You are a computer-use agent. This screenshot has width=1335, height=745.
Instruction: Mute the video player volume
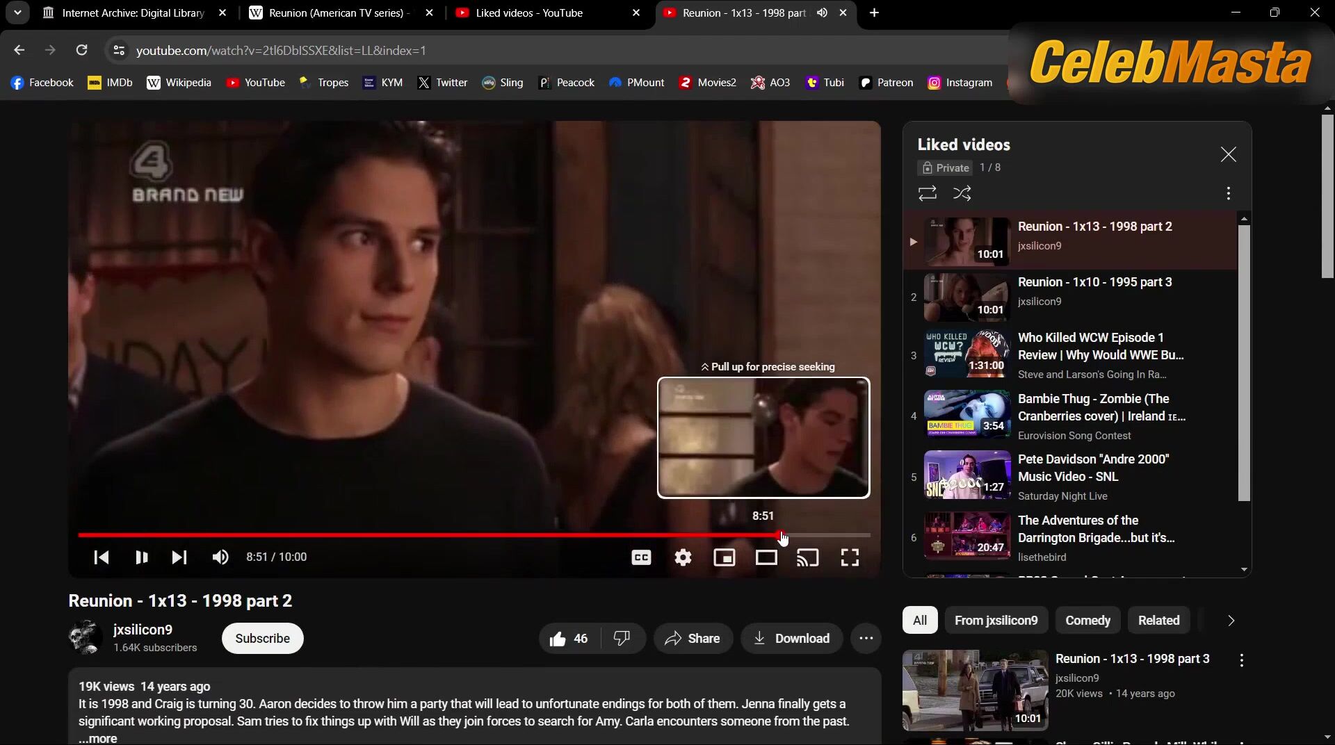(220, 557)
